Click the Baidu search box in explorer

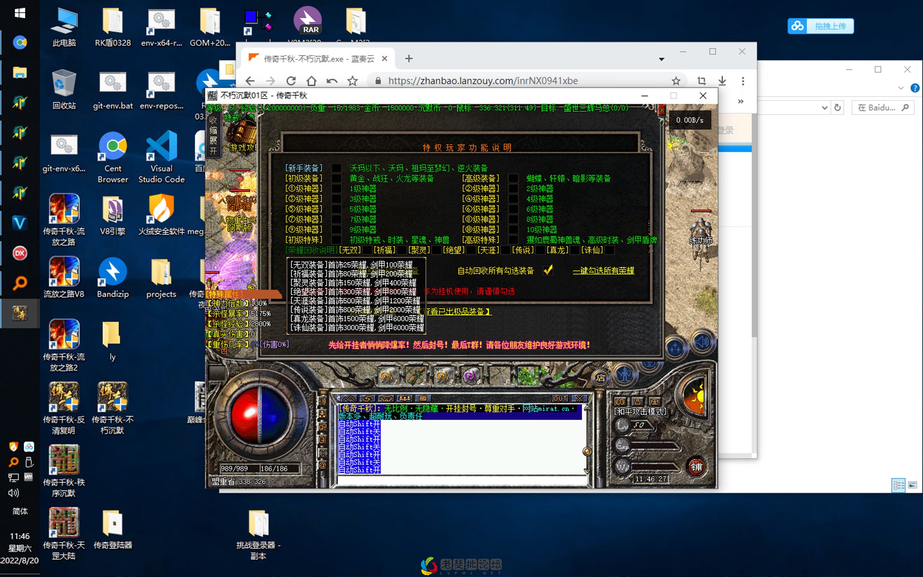[882, 108]
